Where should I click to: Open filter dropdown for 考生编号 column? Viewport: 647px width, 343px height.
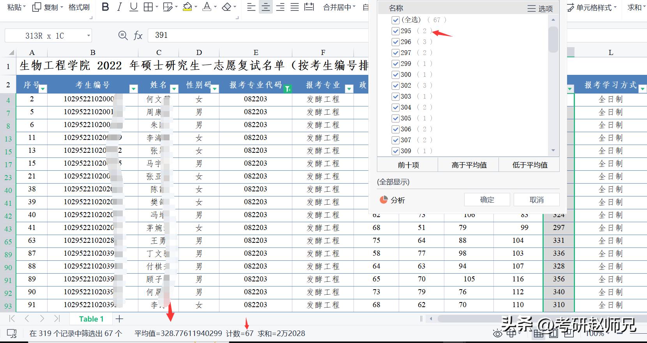pos(133,89)
